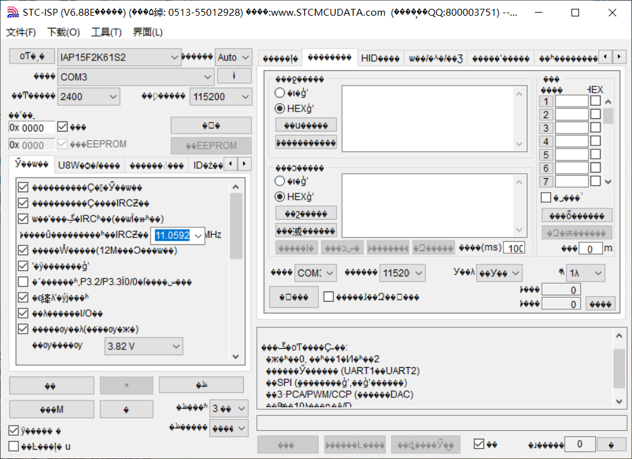Open the 文件(F) menu

[x=21, y=32]
